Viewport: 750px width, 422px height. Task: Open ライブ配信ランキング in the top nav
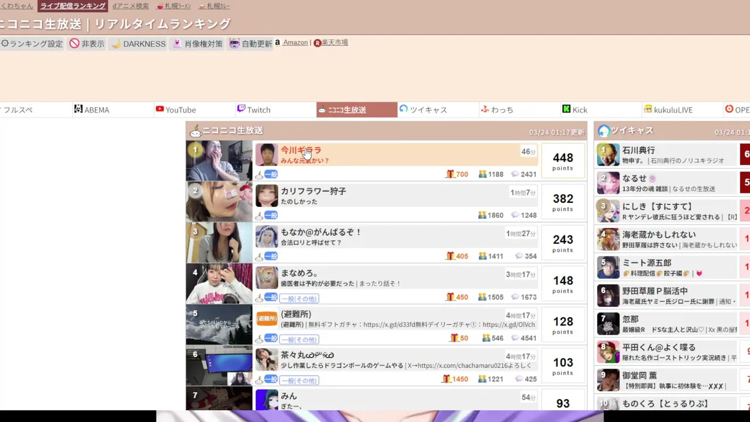pyautogui.click(x=73, y=6)
